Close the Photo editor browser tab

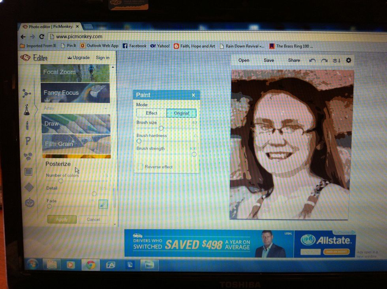click(x=77, y=26)
